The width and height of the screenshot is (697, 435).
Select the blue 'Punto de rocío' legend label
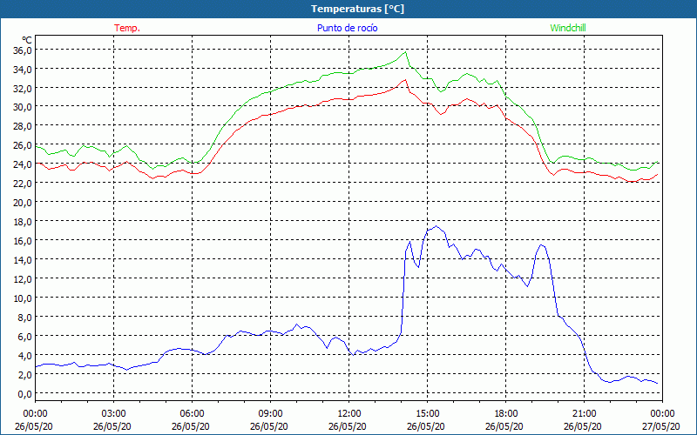pos(347,28)
